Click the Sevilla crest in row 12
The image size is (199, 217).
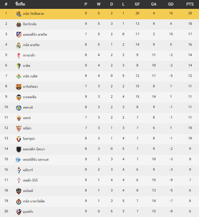pos(19,129)
